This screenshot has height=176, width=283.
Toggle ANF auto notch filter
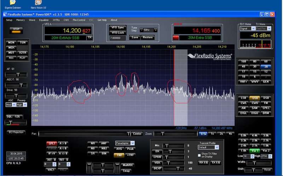[x=104, y=143]
